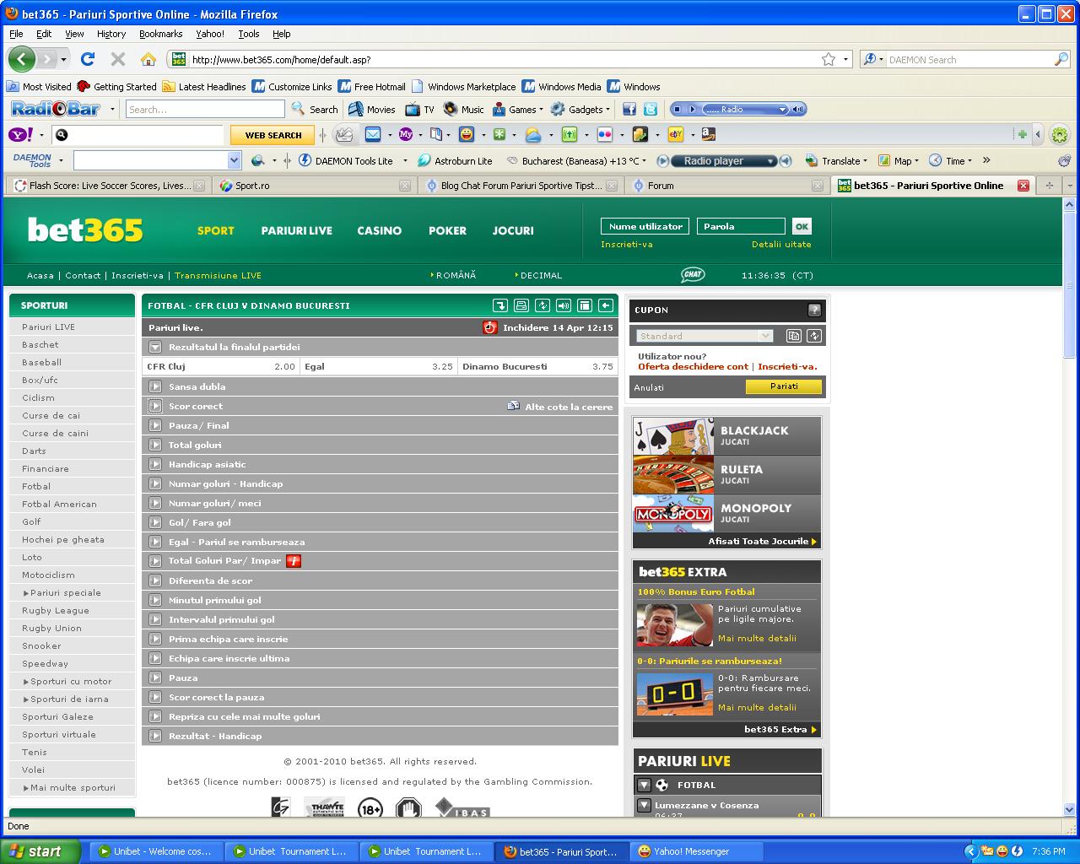Expand the Handicap asiatic market
Screen dimensions: 1080x864
pyautogui.click(x=154, y=464)
